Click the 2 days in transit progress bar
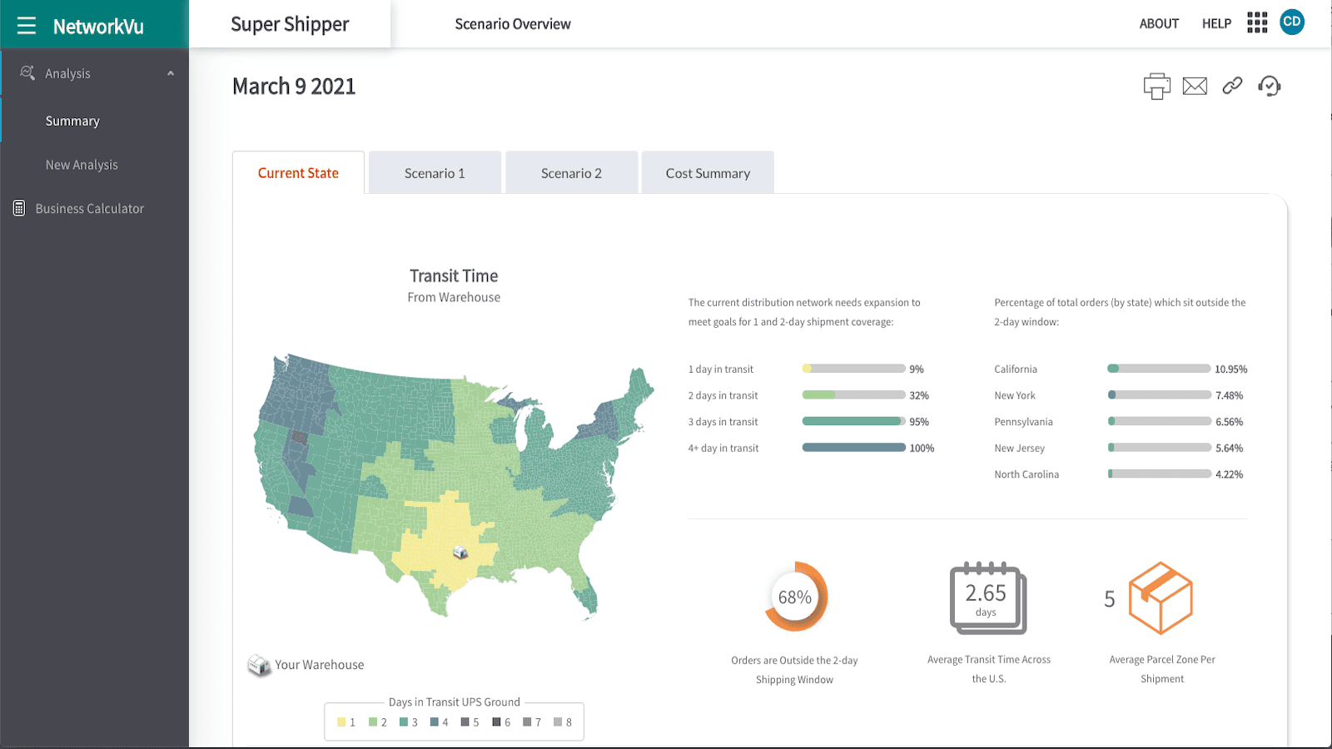This screenshot has height=749, width=1332. pyautogui.click(x=852, y=394)
